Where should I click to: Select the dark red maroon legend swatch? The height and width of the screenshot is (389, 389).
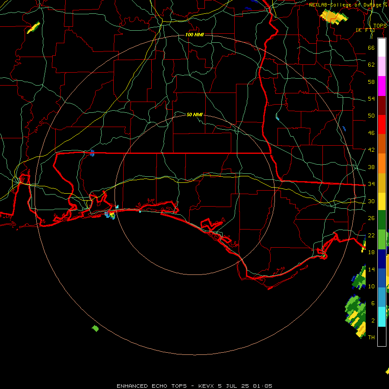(382, 105)
